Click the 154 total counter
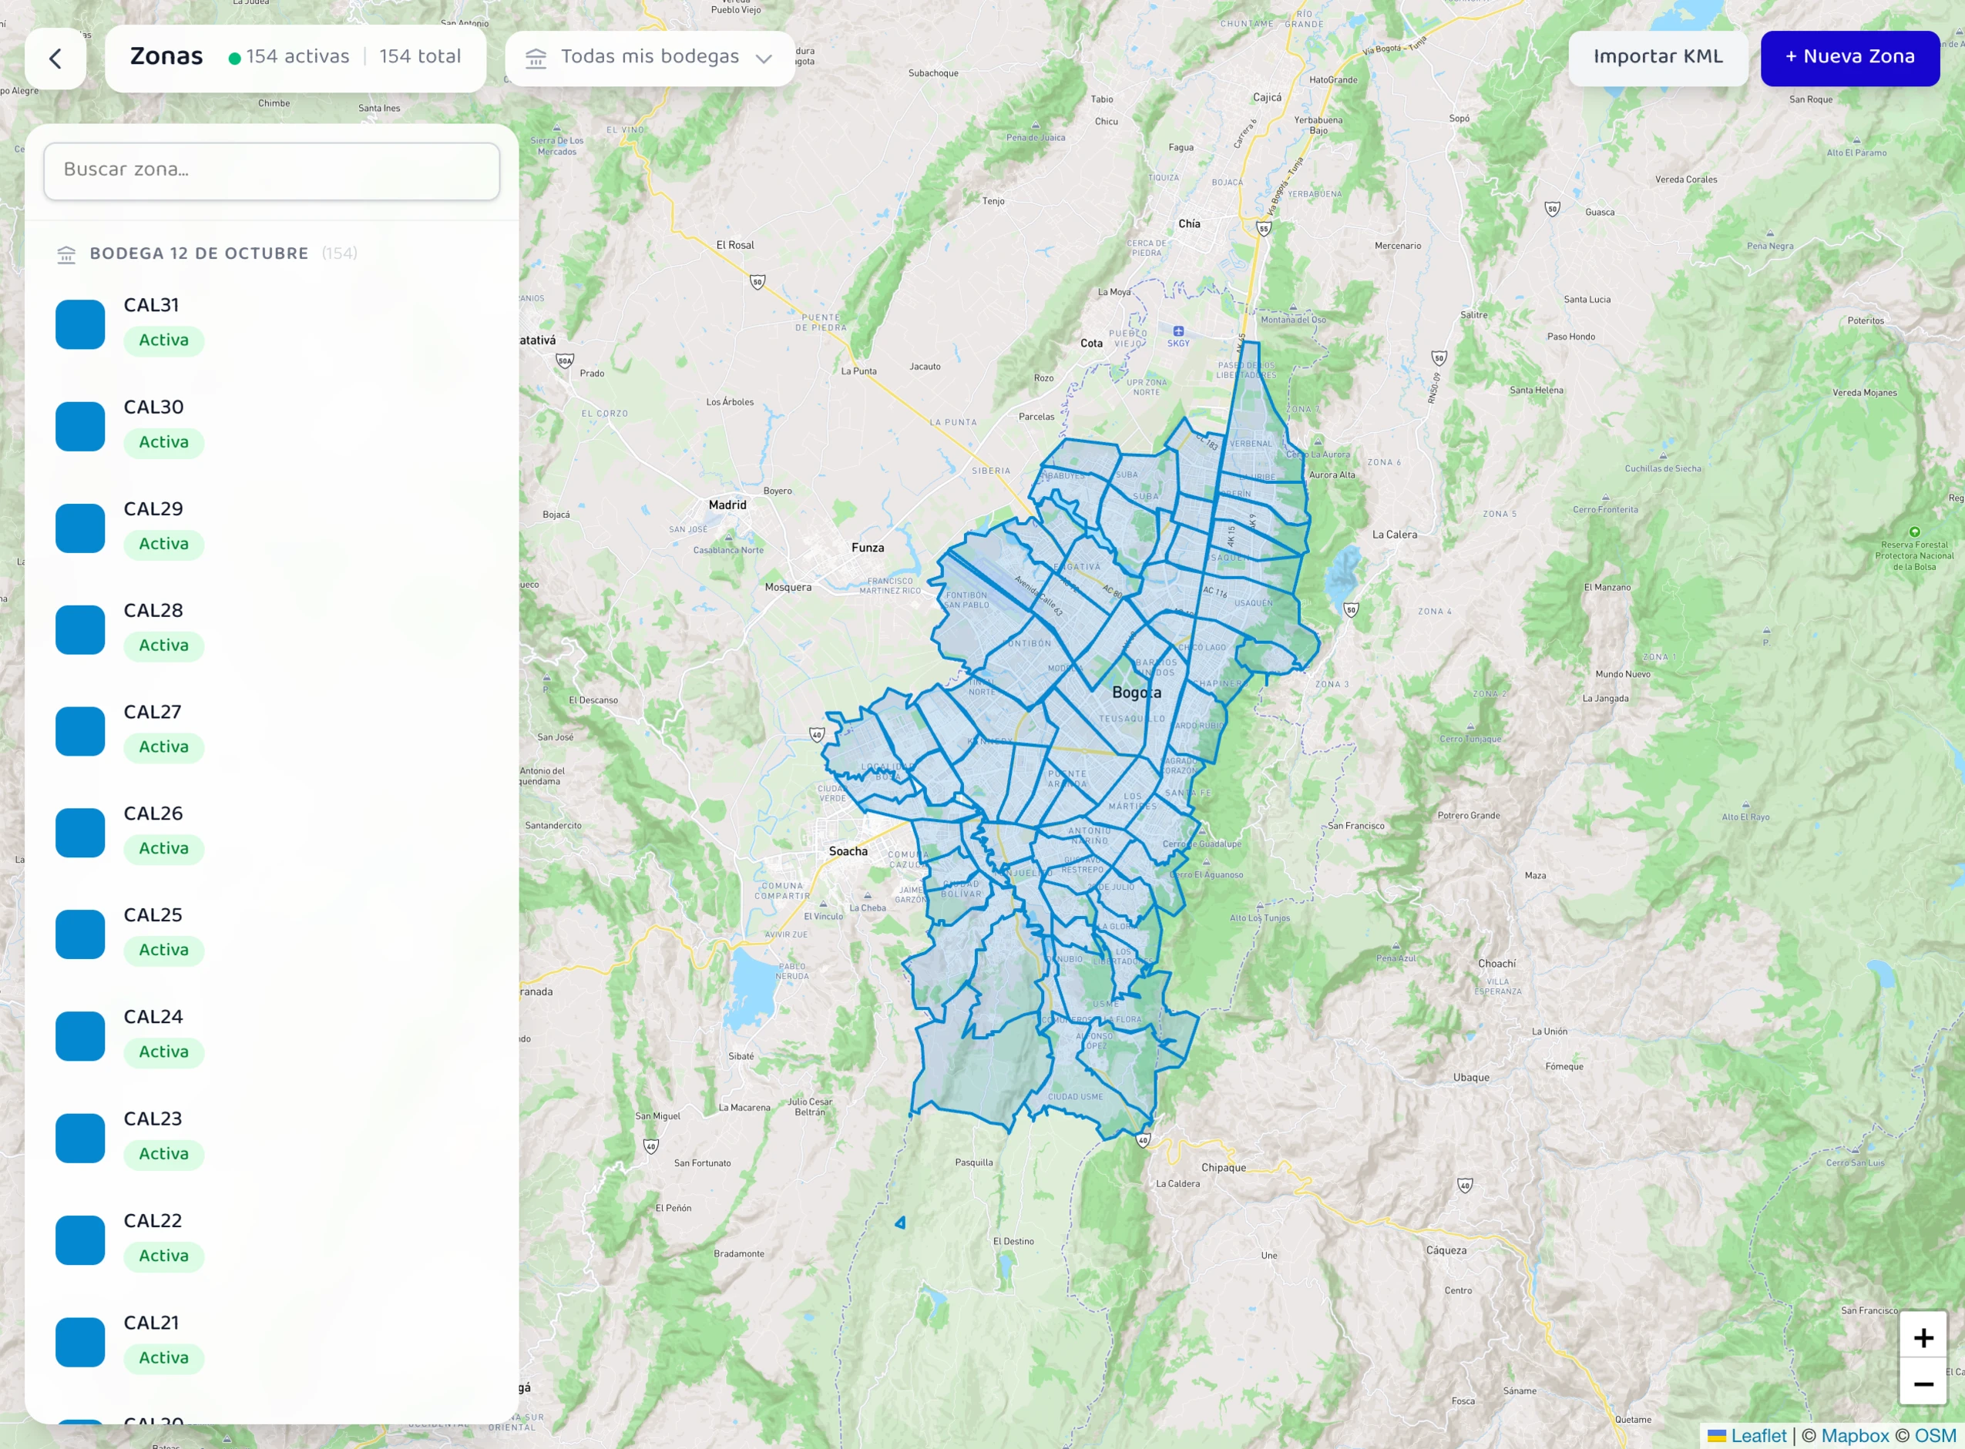 coord(420,57)
